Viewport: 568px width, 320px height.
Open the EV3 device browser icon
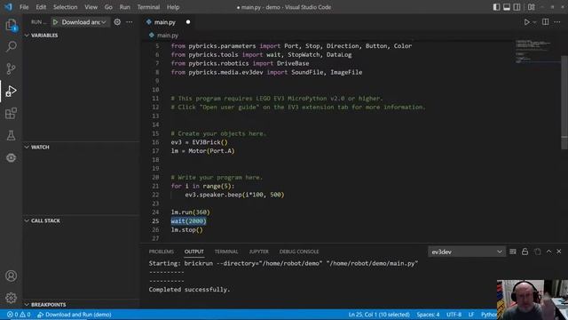(11, 158)
